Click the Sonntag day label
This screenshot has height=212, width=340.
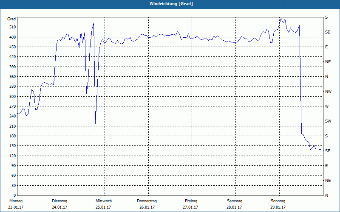pyautogui.click(x=278, y=201)
